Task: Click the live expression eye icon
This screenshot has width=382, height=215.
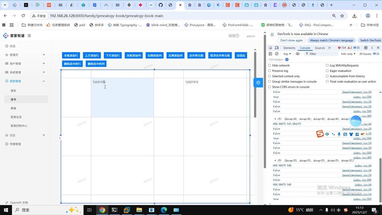Action: pyautogui.click(x=297, y=54)
